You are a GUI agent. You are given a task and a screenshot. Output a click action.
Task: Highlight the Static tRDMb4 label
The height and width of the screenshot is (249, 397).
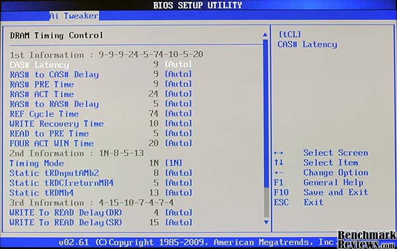point(42,193)
